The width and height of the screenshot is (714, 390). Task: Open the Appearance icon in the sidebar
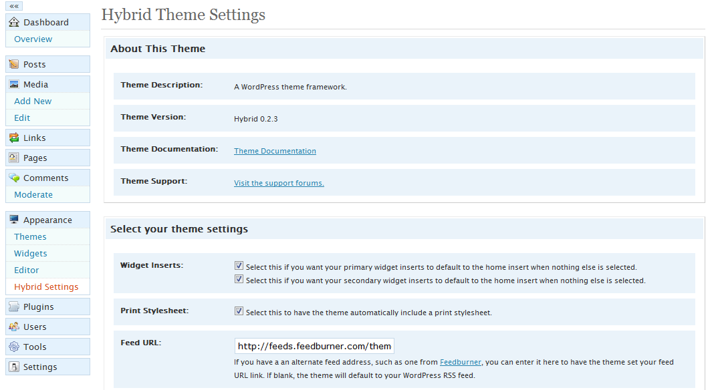pos(15,219)
